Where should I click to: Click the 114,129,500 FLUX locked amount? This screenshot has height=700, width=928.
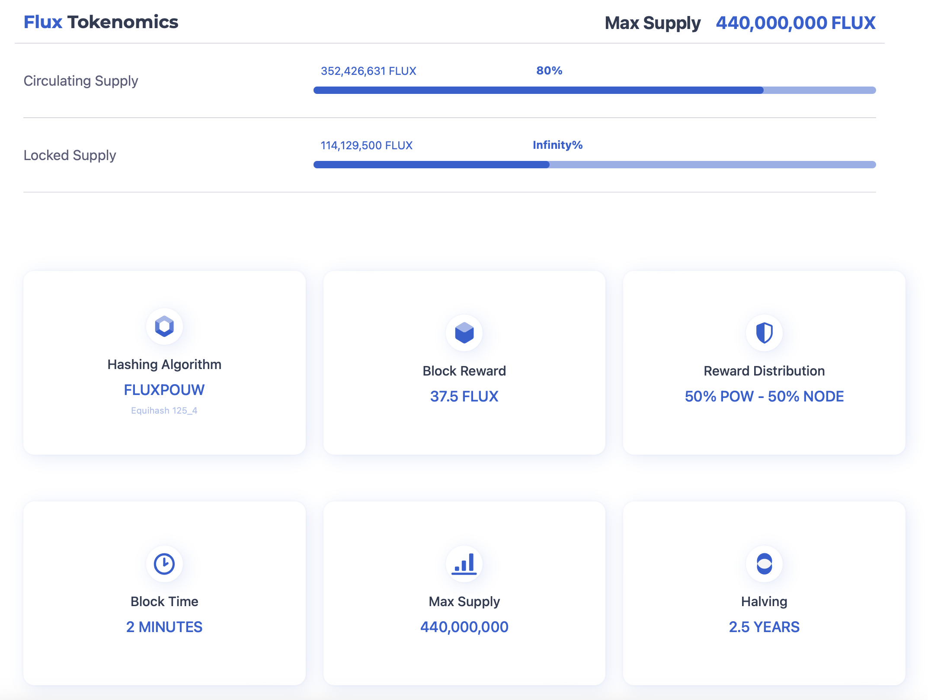pyautogui.click(x=367, y=145)
